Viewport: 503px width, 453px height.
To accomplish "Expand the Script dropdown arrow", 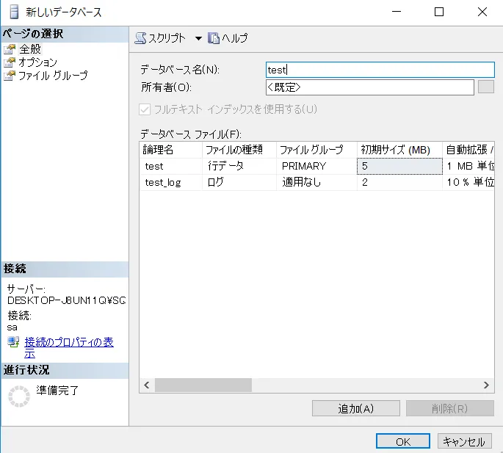I will pos(198,38).
